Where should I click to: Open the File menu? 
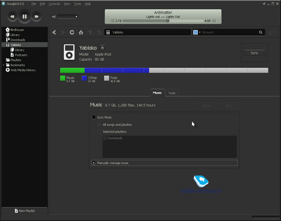(34, 4)
